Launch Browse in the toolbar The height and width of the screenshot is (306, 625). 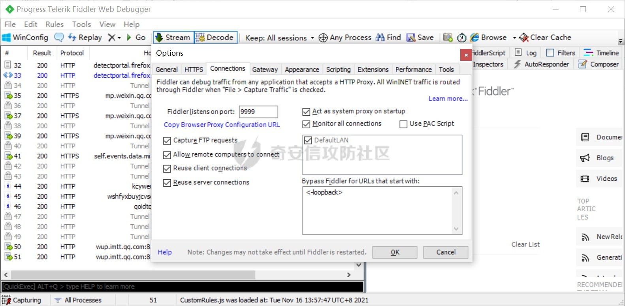coord(489,38)
